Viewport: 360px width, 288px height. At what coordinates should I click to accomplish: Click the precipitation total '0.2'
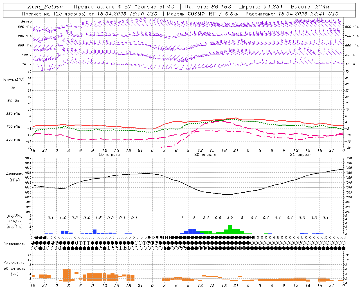[314, 218]
